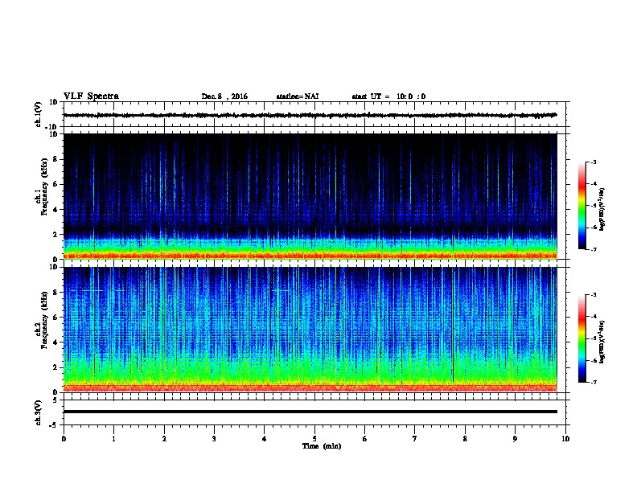Screen dimensions: 637x492
Task: Click the ch.3 flat black signal line
Action: coord(310,412)
